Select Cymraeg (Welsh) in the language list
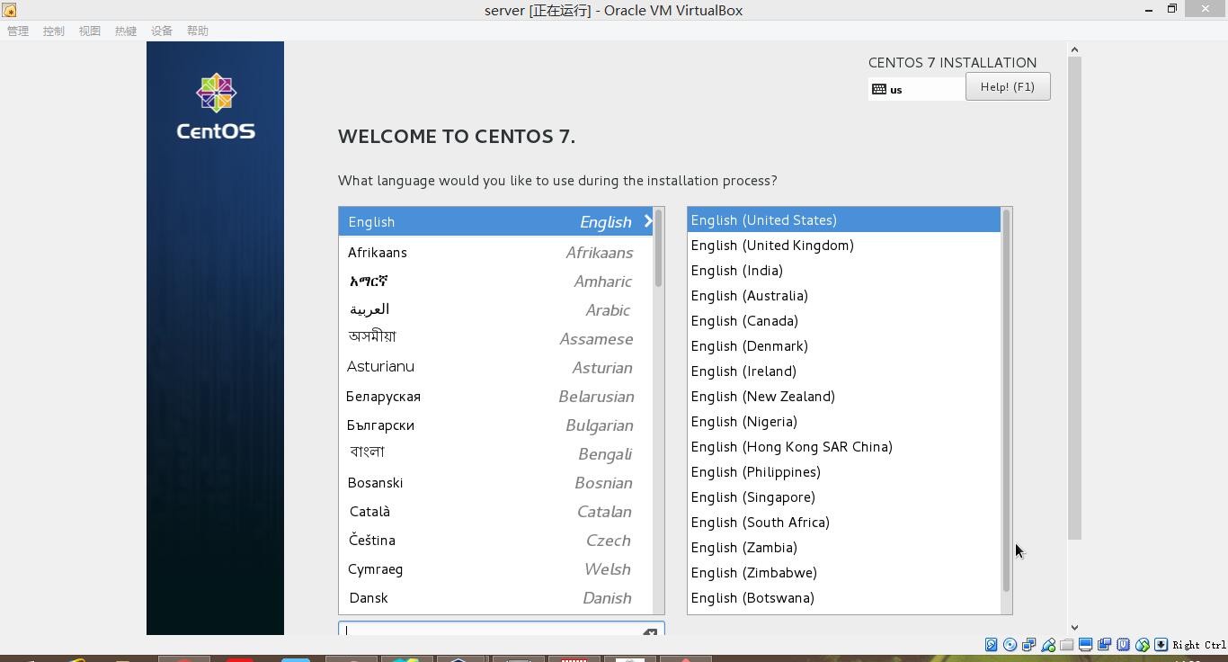 [x=496, y=569]
